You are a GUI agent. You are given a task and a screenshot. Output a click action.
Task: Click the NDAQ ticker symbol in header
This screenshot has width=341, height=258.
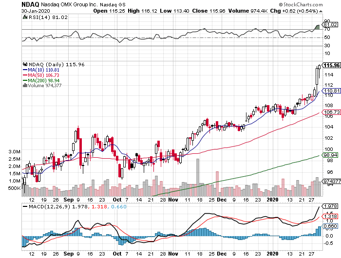(x=31, y=4)
